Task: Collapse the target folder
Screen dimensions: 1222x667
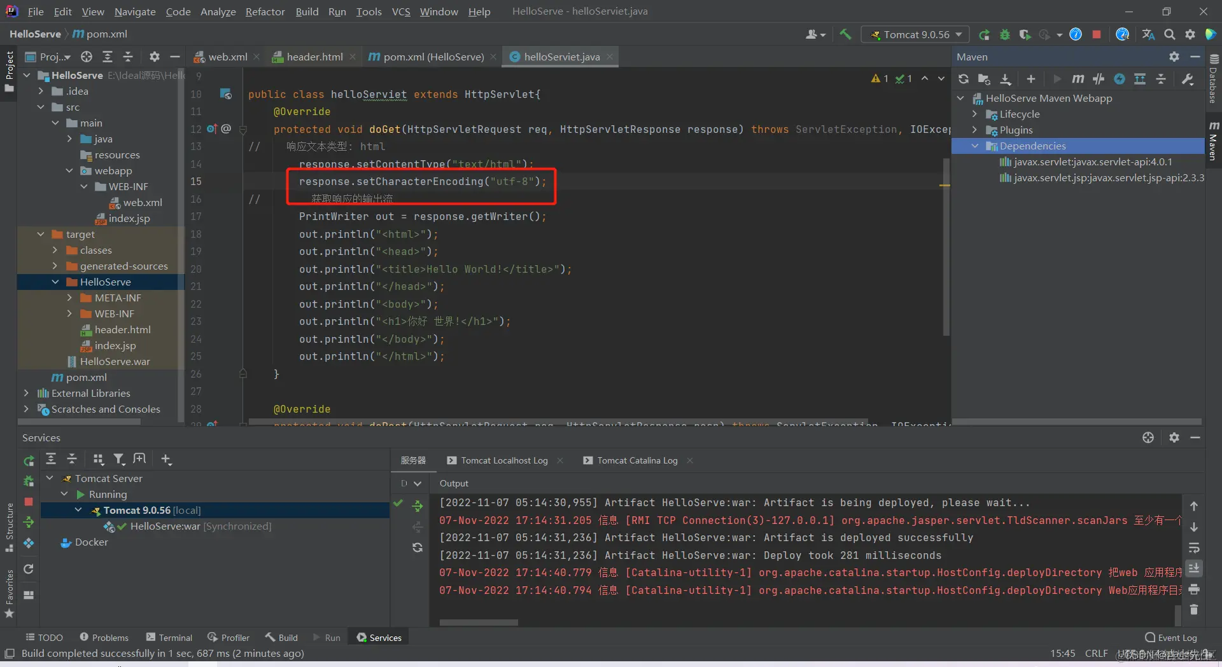Action: [x=41, y=234]
